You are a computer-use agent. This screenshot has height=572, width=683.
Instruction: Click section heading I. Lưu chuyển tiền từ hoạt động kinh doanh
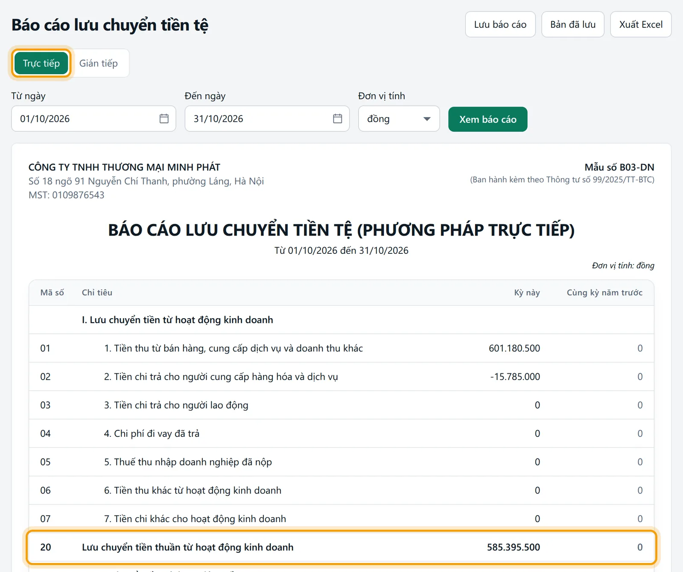[x=178, y=320]
